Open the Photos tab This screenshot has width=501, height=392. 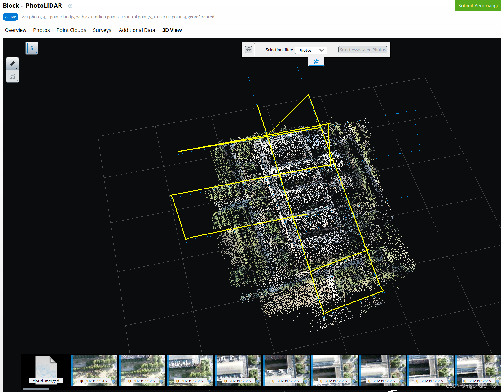[41, 30]
